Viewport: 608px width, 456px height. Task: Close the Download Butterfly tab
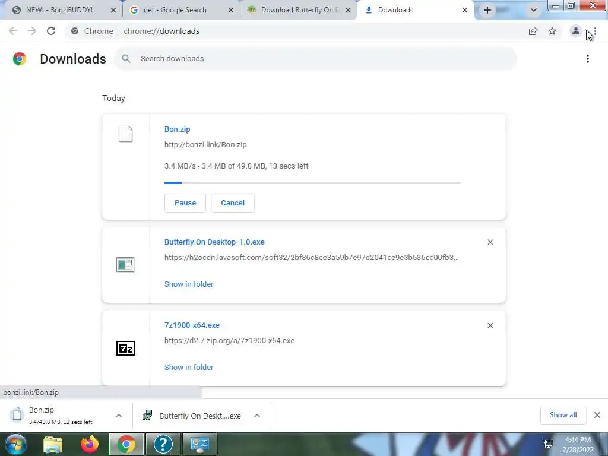(348, 11)
